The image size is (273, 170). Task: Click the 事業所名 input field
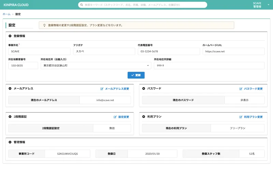39,51
